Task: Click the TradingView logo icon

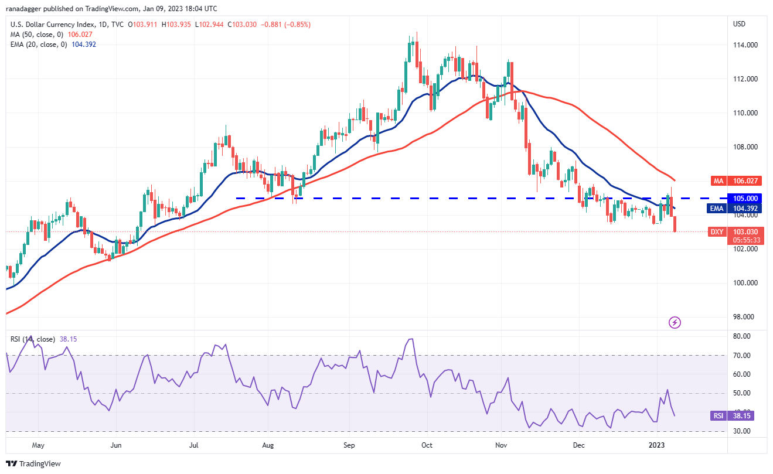Action: pos(11,463)
